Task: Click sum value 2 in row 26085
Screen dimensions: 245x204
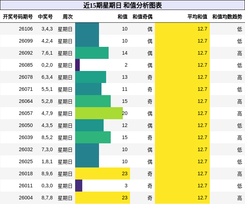Action: pos(126,65)
